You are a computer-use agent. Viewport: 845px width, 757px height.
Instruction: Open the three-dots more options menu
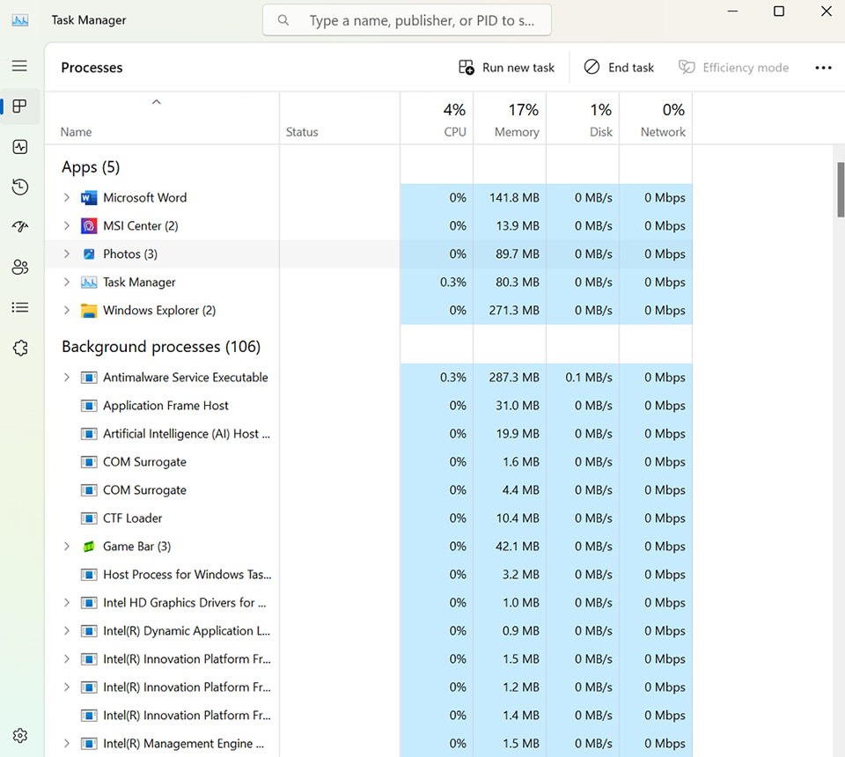(823, 68)
